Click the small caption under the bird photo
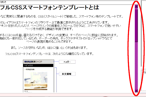The image size is (146, 97). click(28, 92)
